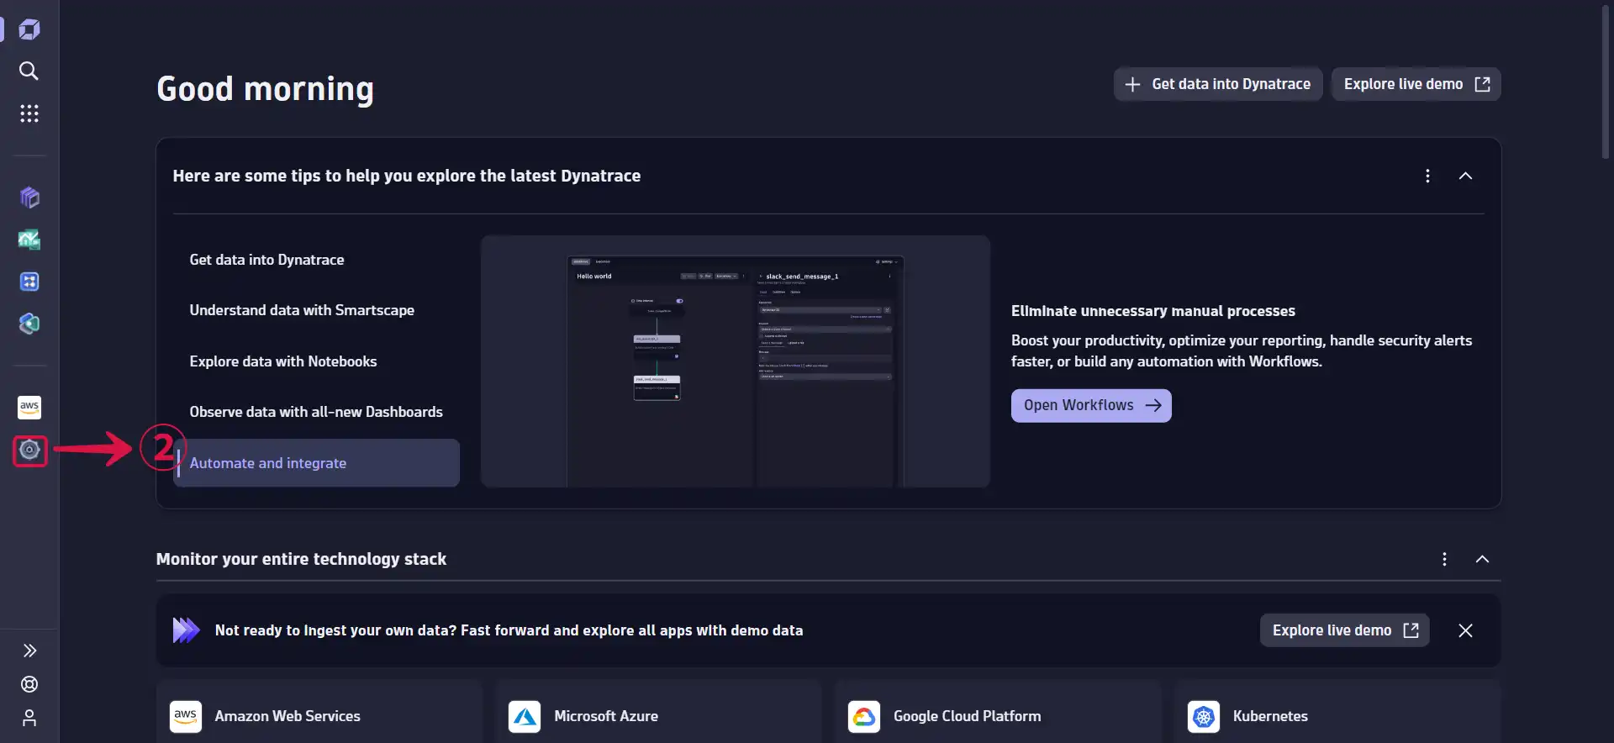1614x743 pixels.
Task: Collapse the tips section chevron
Action: point(1465,176)
